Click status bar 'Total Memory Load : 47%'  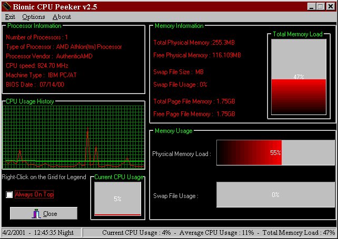(299, 233)
